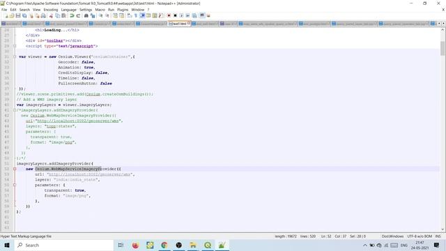Click the Ln : 52 status entry
Screen dimensions: 446x251
tap(326, 236)
